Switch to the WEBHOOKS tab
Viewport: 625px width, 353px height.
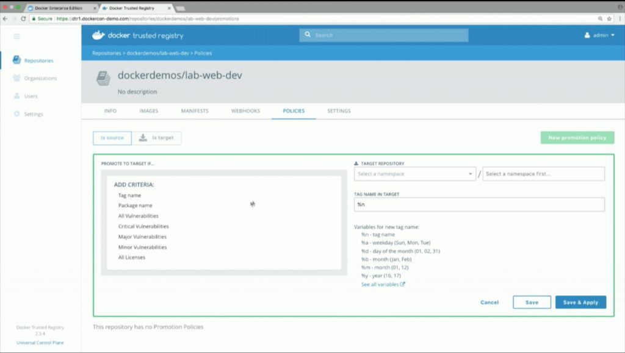pyautogui.click(x=245, y=110)
